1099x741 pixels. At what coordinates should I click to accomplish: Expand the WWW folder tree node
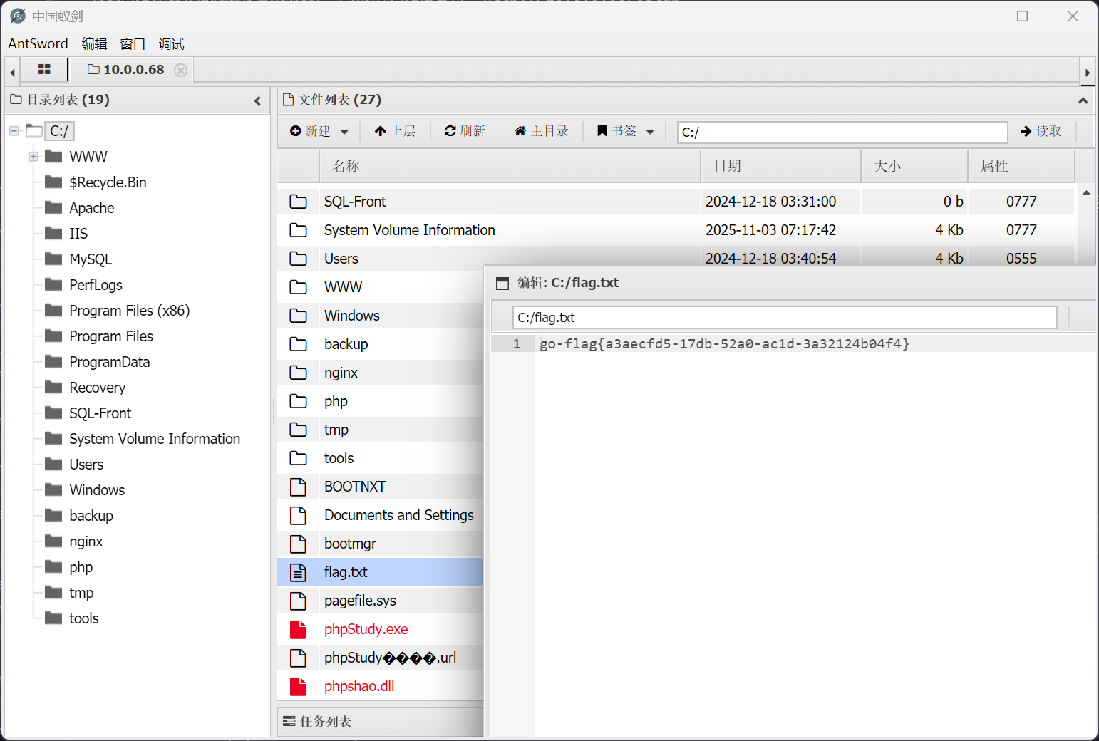tap(33, 157)
